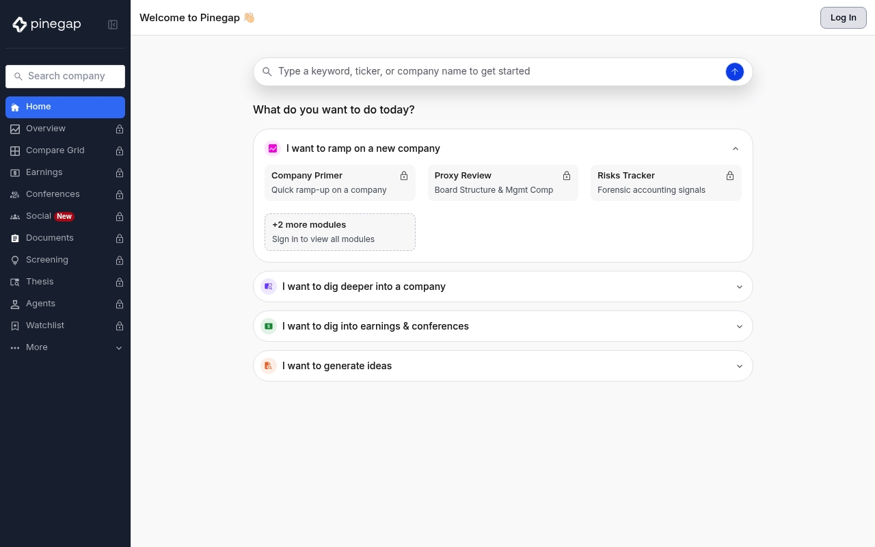Click the Earnings dollar icon
Image resolution: width=875 pixels, height=547 pixels.
[15, 173]
